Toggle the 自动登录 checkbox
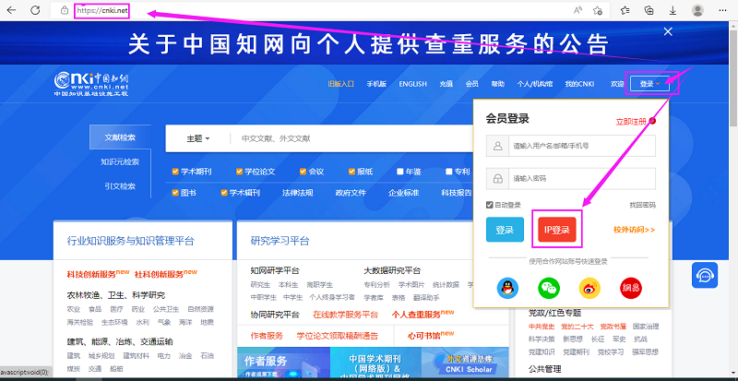The height and width of the screenshot is (381, 738). 490,205
